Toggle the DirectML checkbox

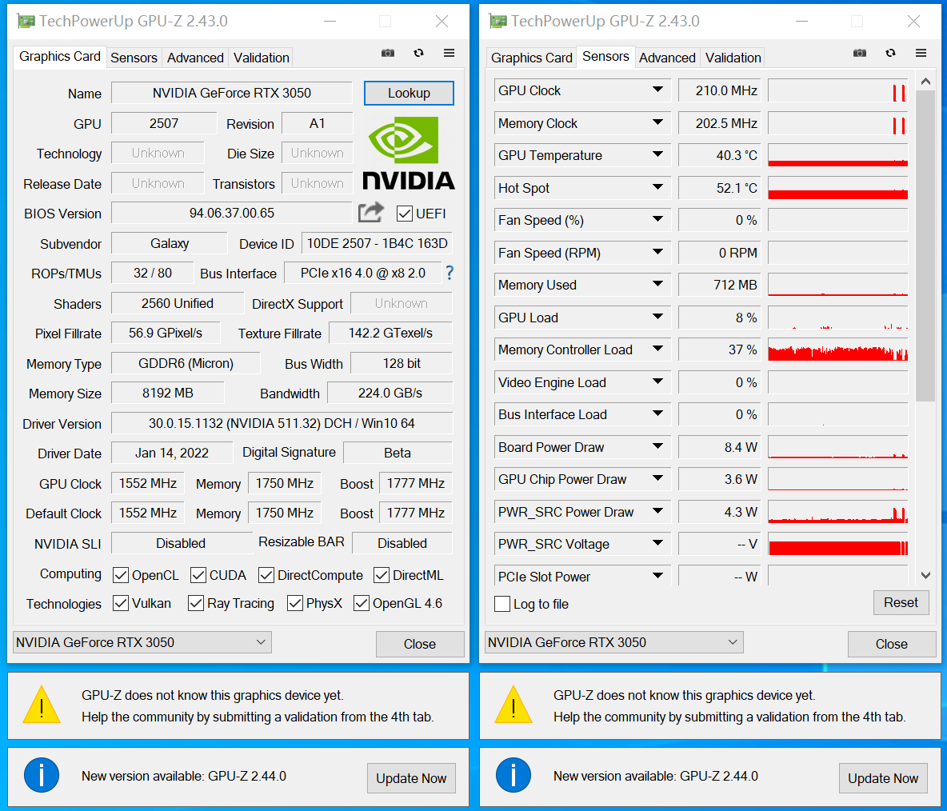(381, 576)
